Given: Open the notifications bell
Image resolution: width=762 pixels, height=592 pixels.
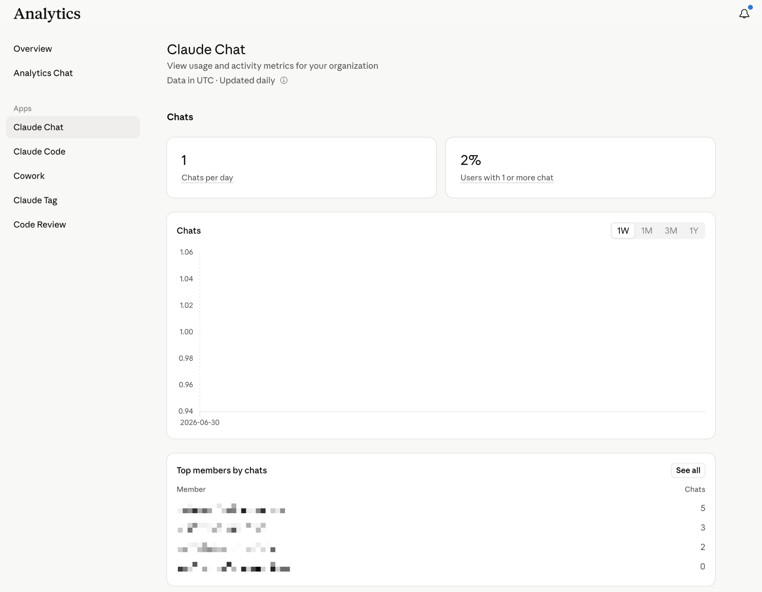Looking at the screenshot, I should 744,14.
